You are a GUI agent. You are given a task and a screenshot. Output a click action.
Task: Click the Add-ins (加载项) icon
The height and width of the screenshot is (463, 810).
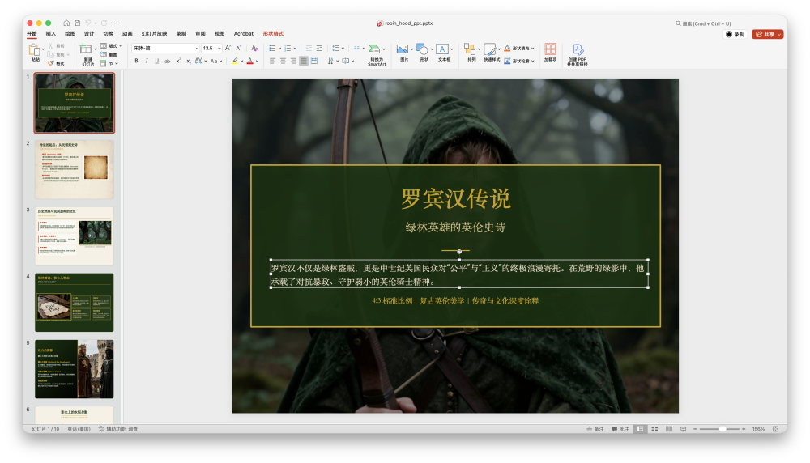pos(550,49)
